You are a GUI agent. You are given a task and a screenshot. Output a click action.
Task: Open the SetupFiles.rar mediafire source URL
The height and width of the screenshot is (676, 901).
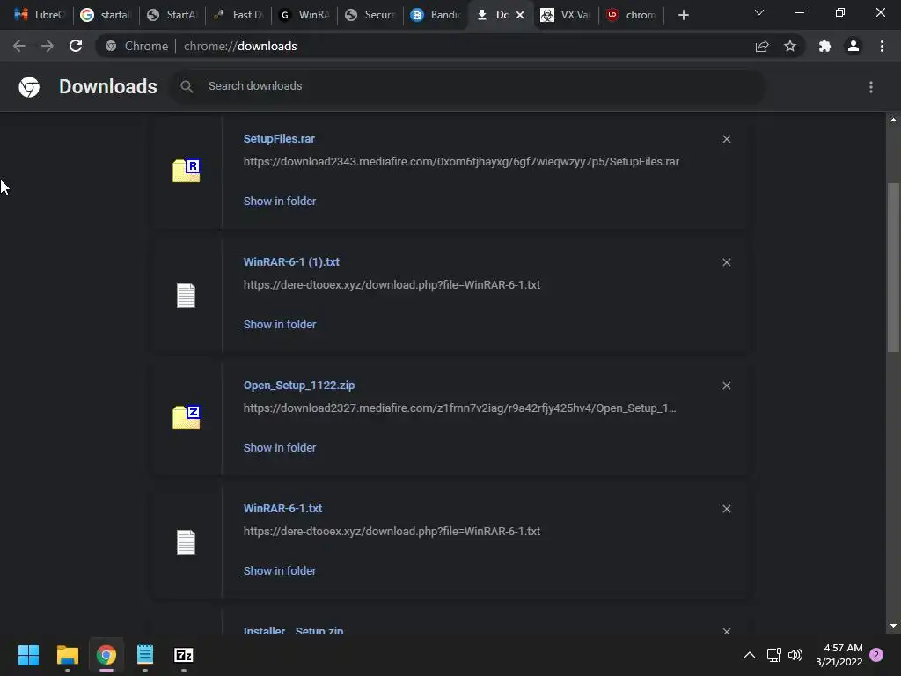[x=461, y=162]
